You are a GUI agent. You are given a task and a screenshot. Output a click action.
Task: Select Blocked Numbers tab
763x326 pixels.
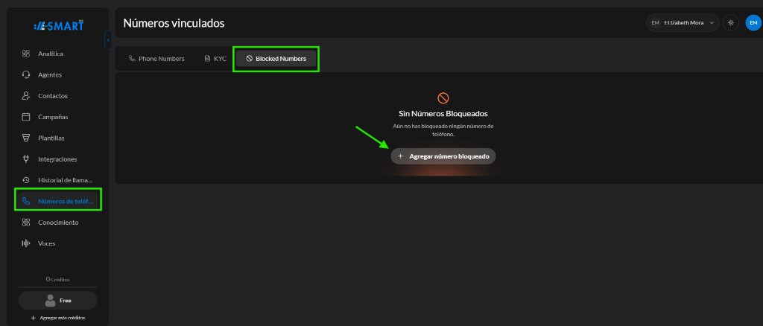276,59
